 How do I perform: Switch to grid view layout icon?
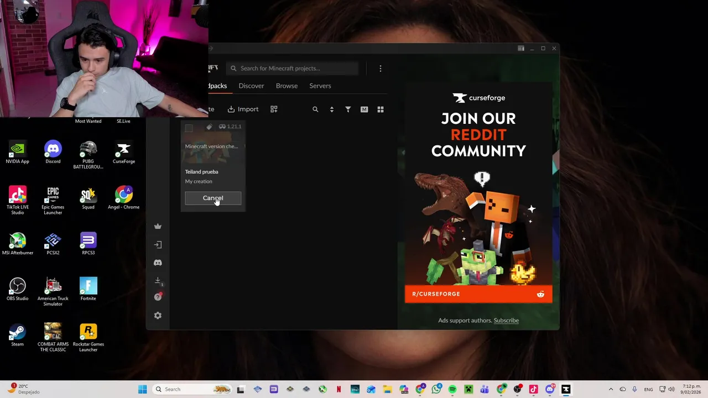click(x=381, y=109)
